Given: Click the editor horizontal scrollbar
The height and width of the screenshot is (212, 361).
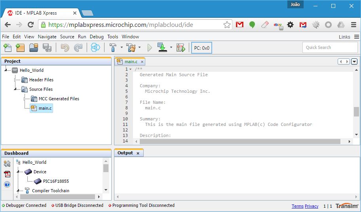Looking at the screenshot, I should [240, 141].
